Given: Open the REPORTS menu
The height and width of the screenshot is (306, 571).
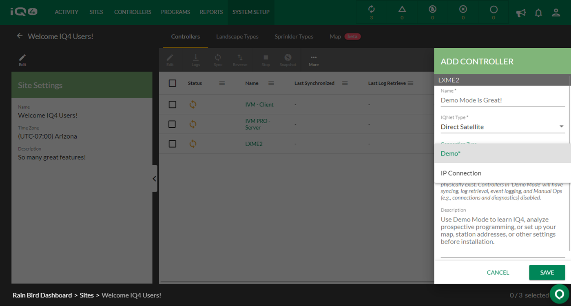Looking at the screenshot, I should (211, 12).
